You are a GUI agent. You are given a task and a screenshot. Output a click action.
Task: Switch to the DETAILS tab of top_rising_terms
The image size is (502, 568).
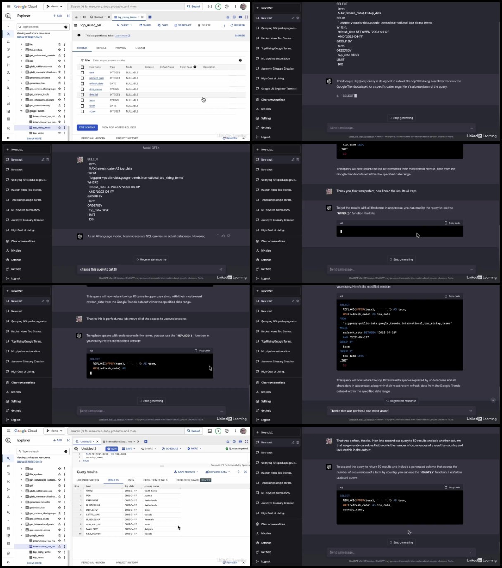tap(101, 48)
